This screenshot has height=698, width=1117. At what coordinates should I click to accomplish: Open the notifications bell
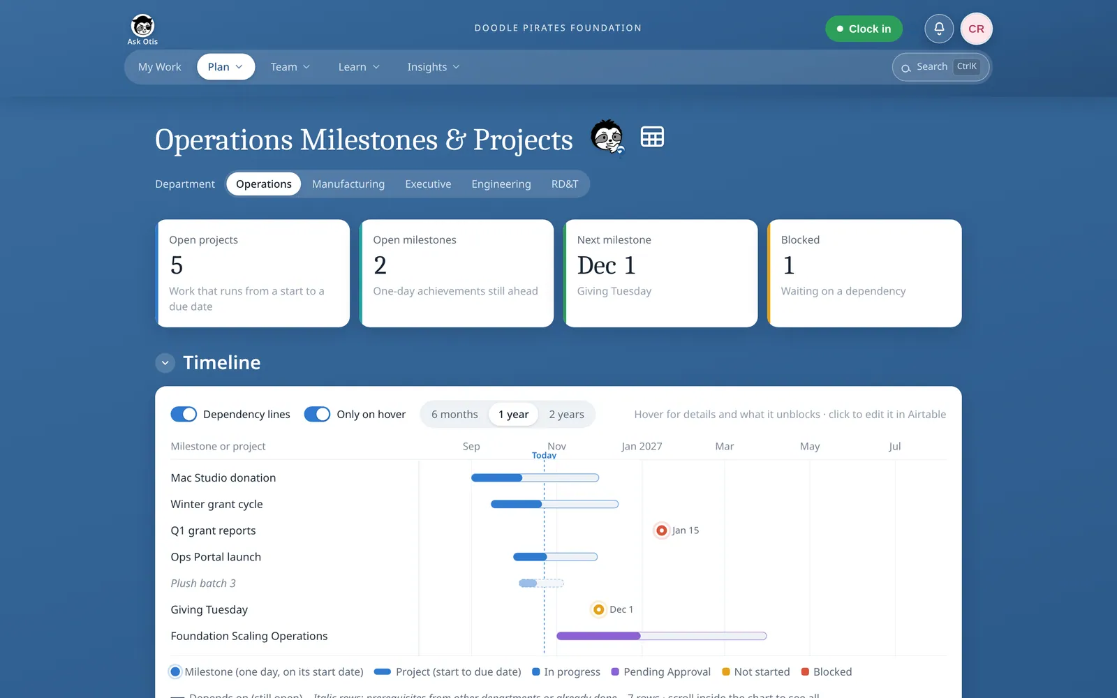click(939, 29)
